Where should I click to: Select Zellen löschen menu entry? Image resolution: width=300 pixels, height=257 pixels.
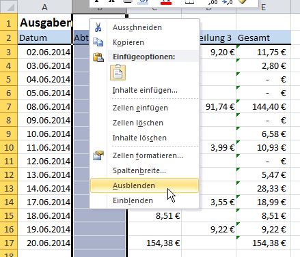144,123
